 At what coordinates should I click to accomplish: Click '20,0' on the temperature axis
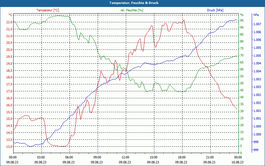click(x=9, y=50)
